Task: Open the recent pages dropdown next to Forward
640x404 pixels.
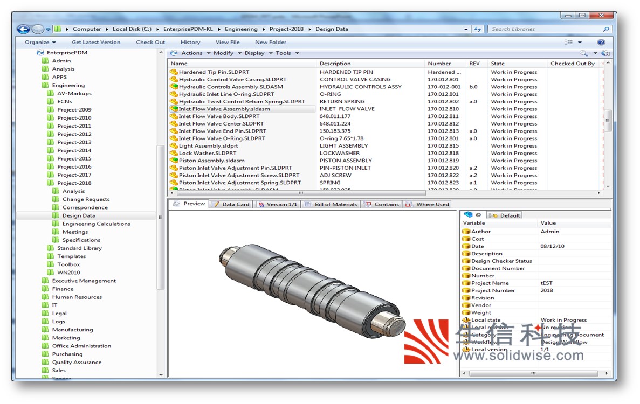Action: point(48,29)
